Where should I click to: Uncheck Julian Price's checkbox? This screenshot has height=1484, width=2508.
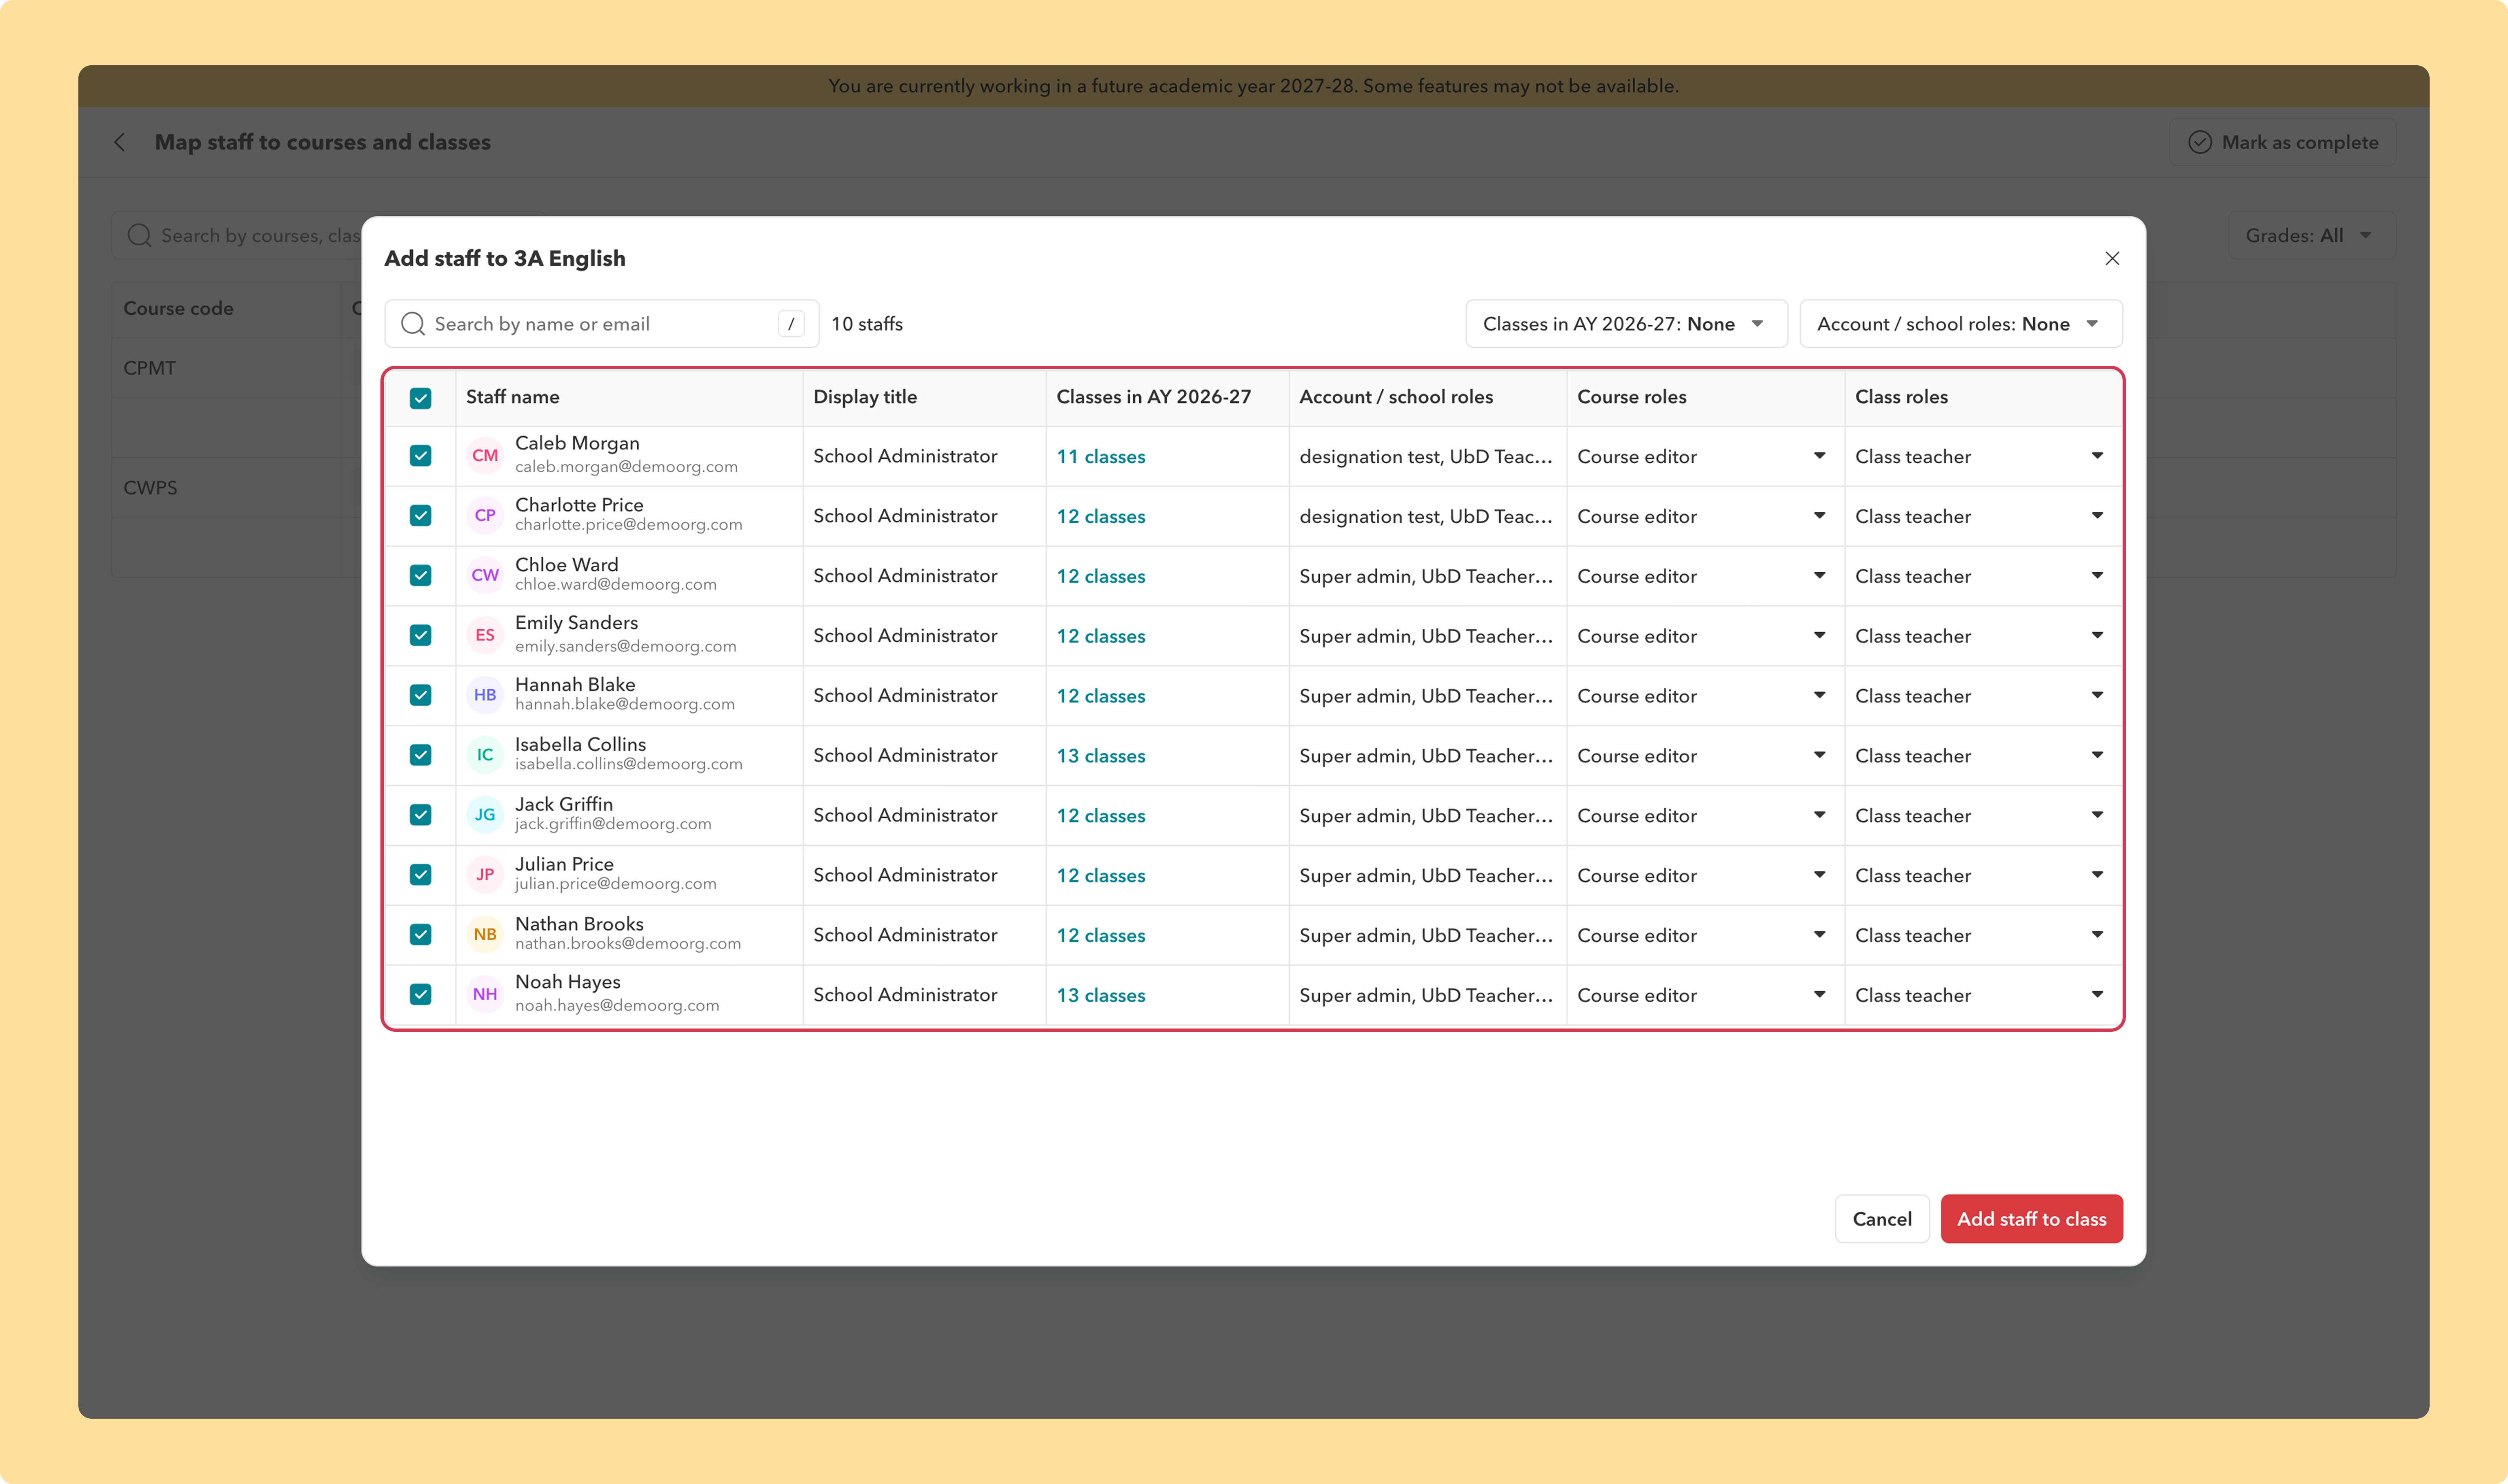(x=421, y=876)
